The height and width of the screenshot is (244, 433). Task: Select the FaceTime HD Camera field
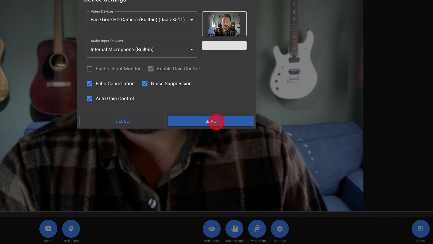click(137, 20)
